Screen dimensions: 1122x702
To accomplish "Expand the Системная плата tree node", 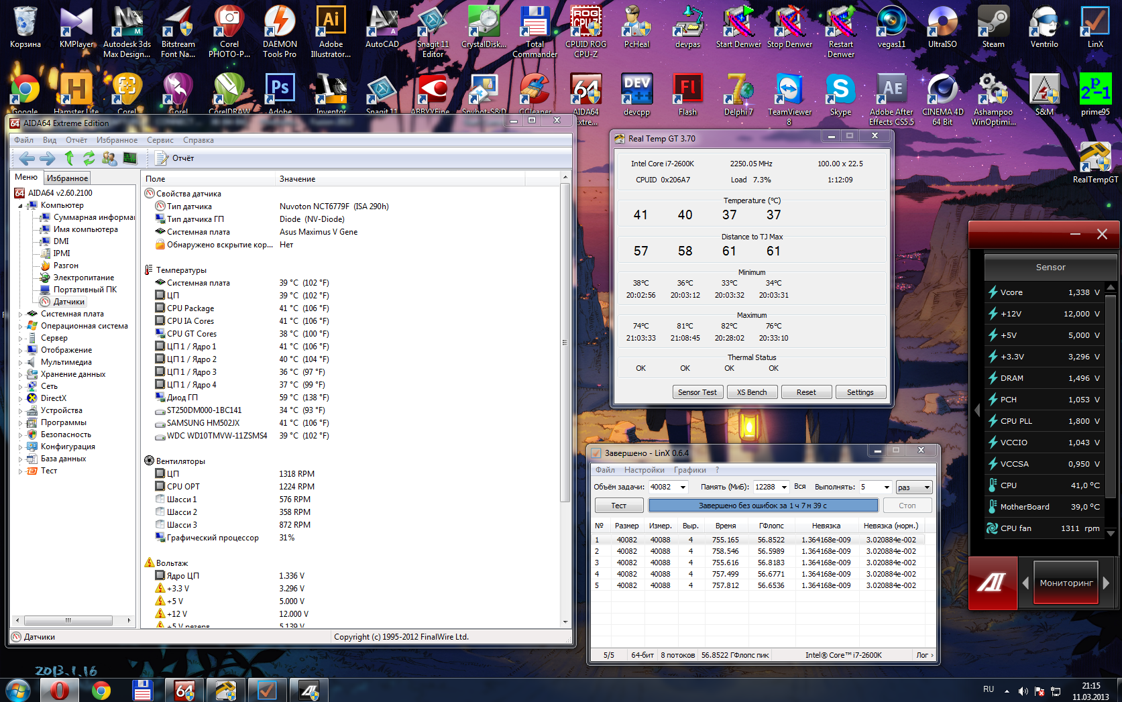I will pyautogui.click(x=20, y=314).
